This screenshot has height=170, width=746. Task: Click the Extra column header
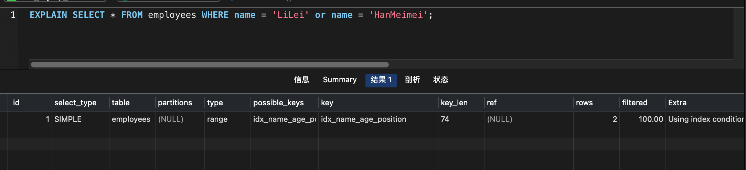tap(677, 103)
